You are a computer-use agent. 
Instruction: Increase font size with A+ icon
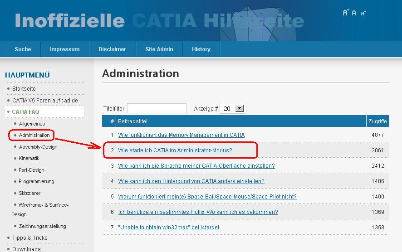click(346, 12)
